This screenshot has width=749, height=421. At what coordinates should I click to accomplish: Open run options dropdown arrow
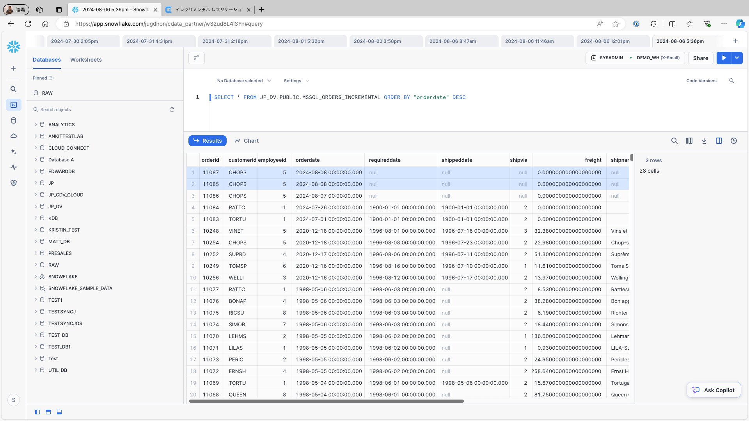click(737, 58)
